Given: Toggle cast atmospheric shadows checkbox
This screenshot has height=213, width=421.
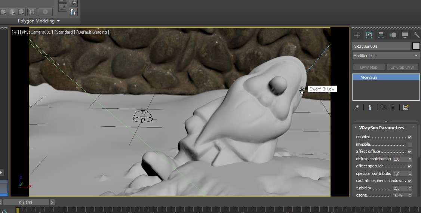Looking at the screenshot, I should 410,181.
